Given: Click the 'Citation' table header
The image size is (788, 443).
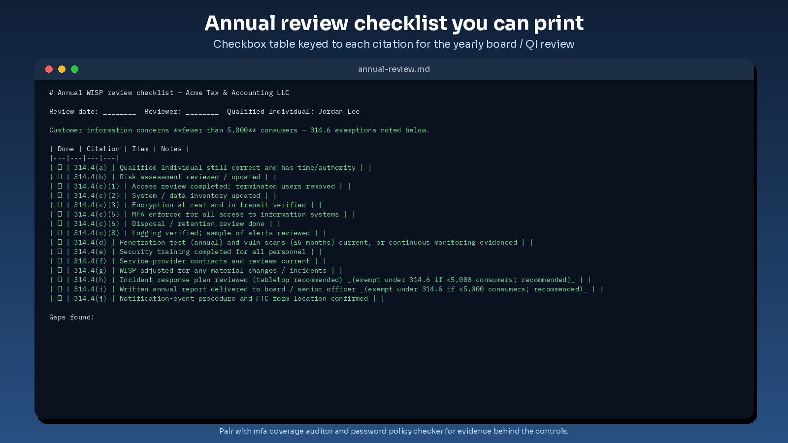Looking at the screenshot, I should tap(103, 149).
